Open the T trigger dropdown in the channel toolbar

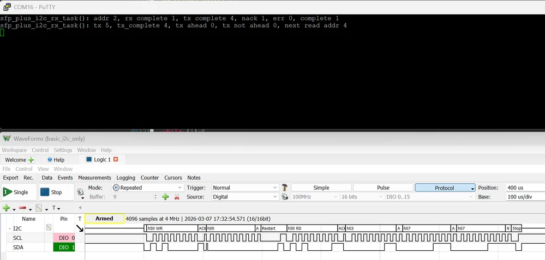[x=56, y=208]
